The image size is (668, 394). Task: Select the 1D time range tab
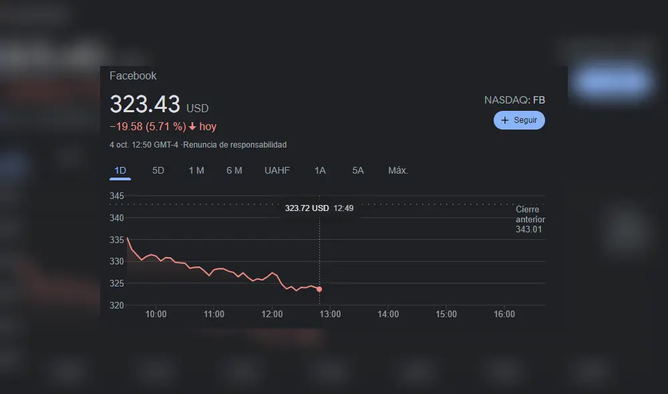120,171
